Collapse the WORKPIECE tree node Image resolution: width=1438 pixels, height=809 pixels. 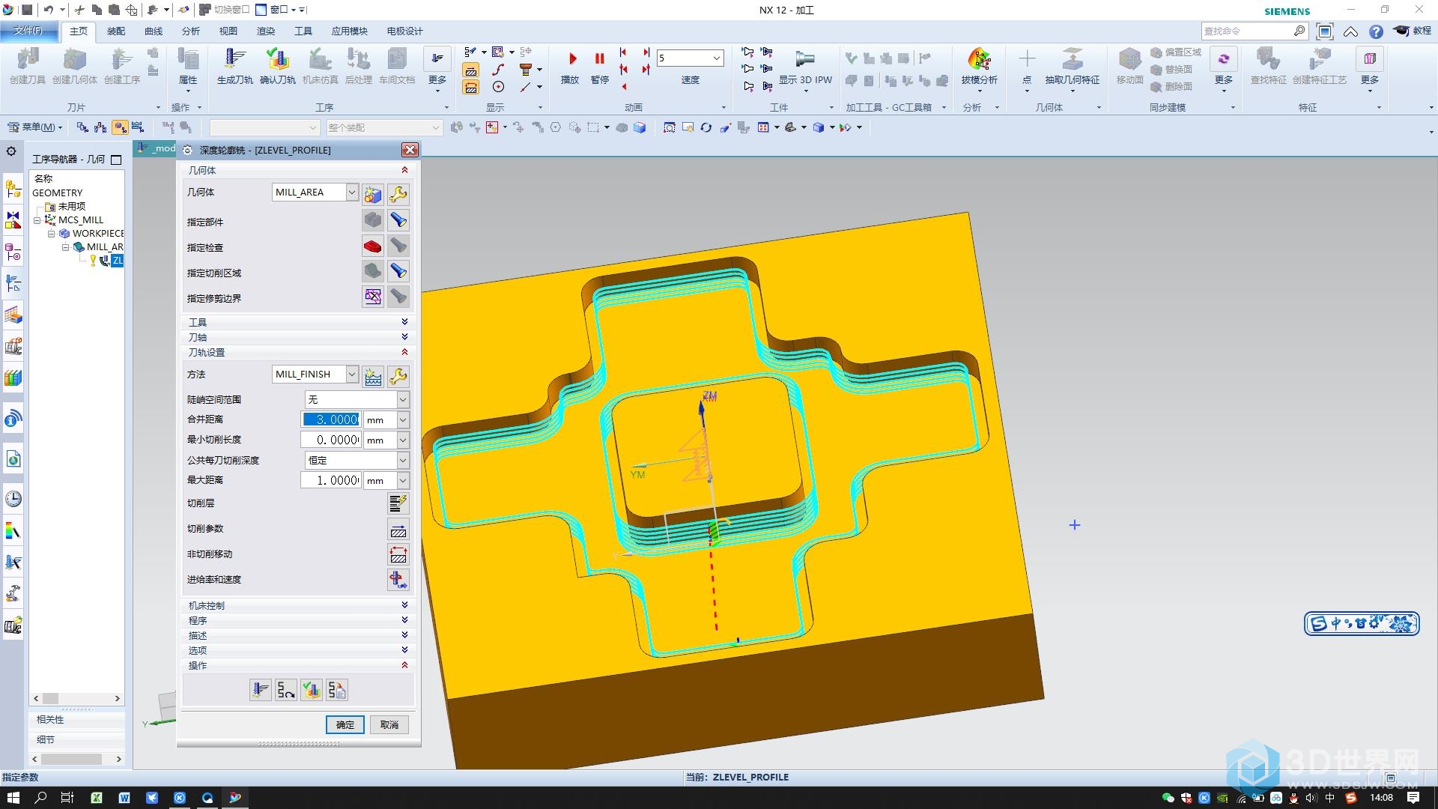51,234
